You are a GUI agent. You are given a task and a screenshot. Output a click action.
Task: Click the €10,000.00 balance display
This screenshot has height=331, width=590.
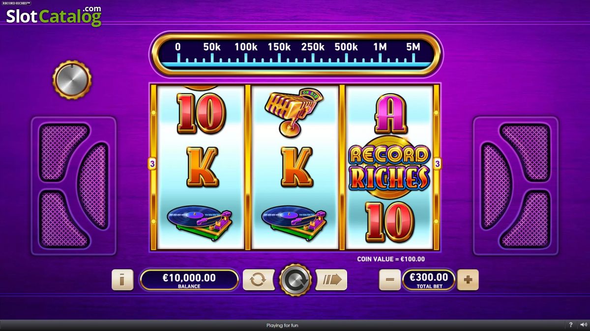tap(189, 280)
